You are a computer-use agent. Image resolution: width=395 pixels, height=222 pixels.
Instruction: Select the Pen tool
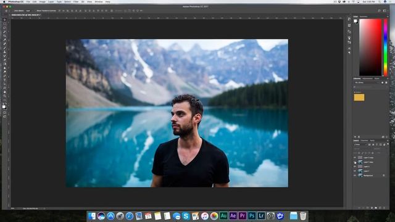click(5, 76)
